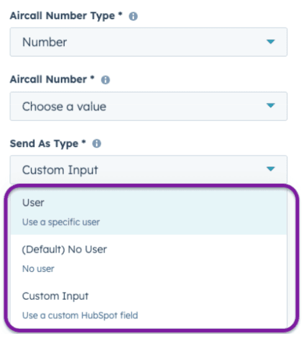Select the 'User' option
The image size is (303, 337).
click(148, 212)
